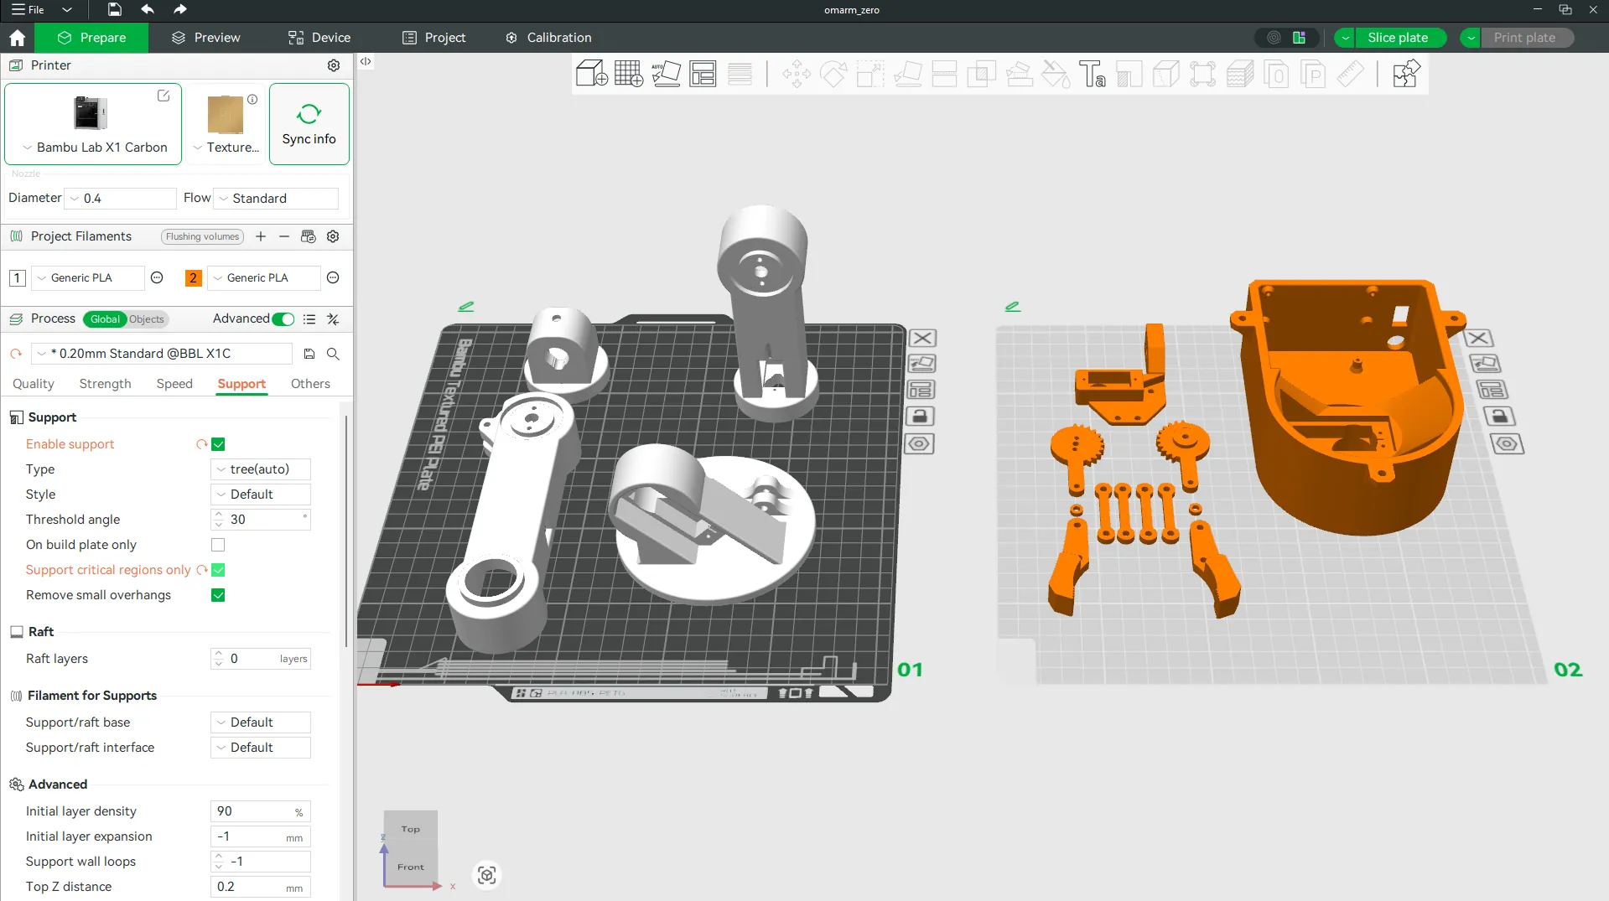Click the undo arrow in title bar
The height and width of the screenshot is (901, 1609).
148,9
